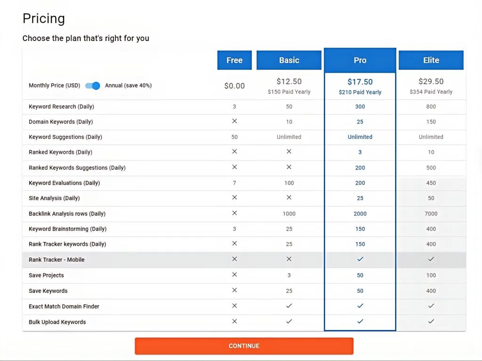Click the checkmark for Pro Bulk Upload Keywords
This screenshot has height=361, width=482.
tap(360, 322)
